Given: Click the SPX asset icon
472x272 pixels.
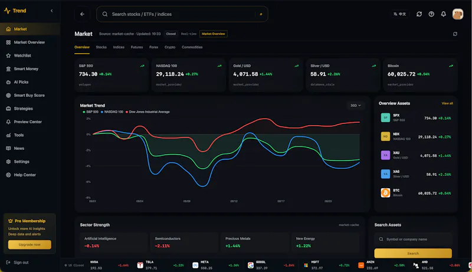Looking at the screenshot, I should coord(385,117).
